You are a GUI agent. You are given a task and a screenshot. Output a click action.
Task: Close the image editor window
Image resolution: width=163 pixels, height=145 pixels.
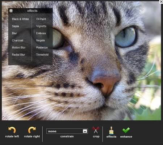pos(161,1)
